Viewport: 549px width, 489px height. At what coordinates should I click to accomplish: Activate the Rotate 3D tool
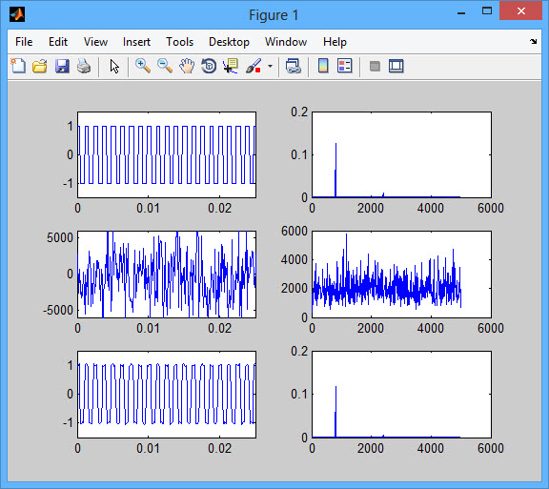pos(209,66)
